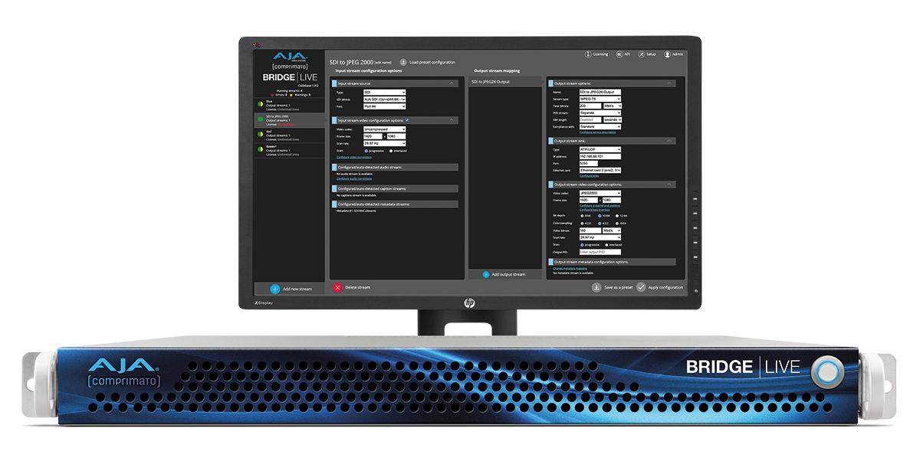Screen dimensions: 920x451
Task: Choose 8-bit bit depth
Action: (x=582, y=216)
